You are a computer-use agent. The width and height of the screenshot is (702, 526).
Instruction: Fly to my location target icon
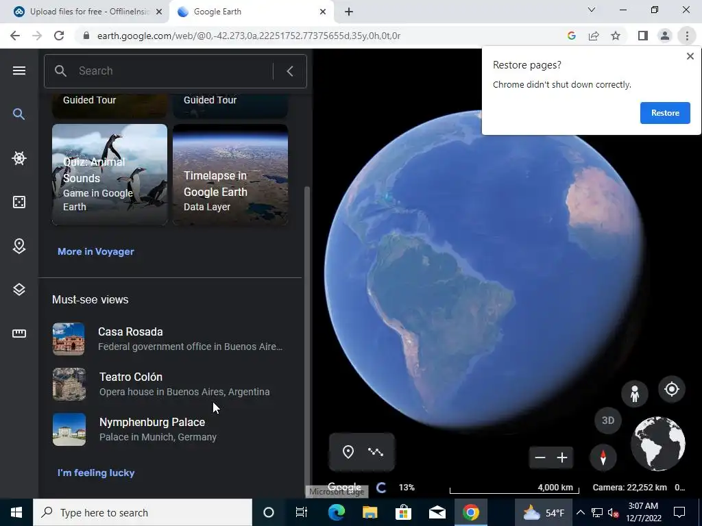(x=672, y=389)
